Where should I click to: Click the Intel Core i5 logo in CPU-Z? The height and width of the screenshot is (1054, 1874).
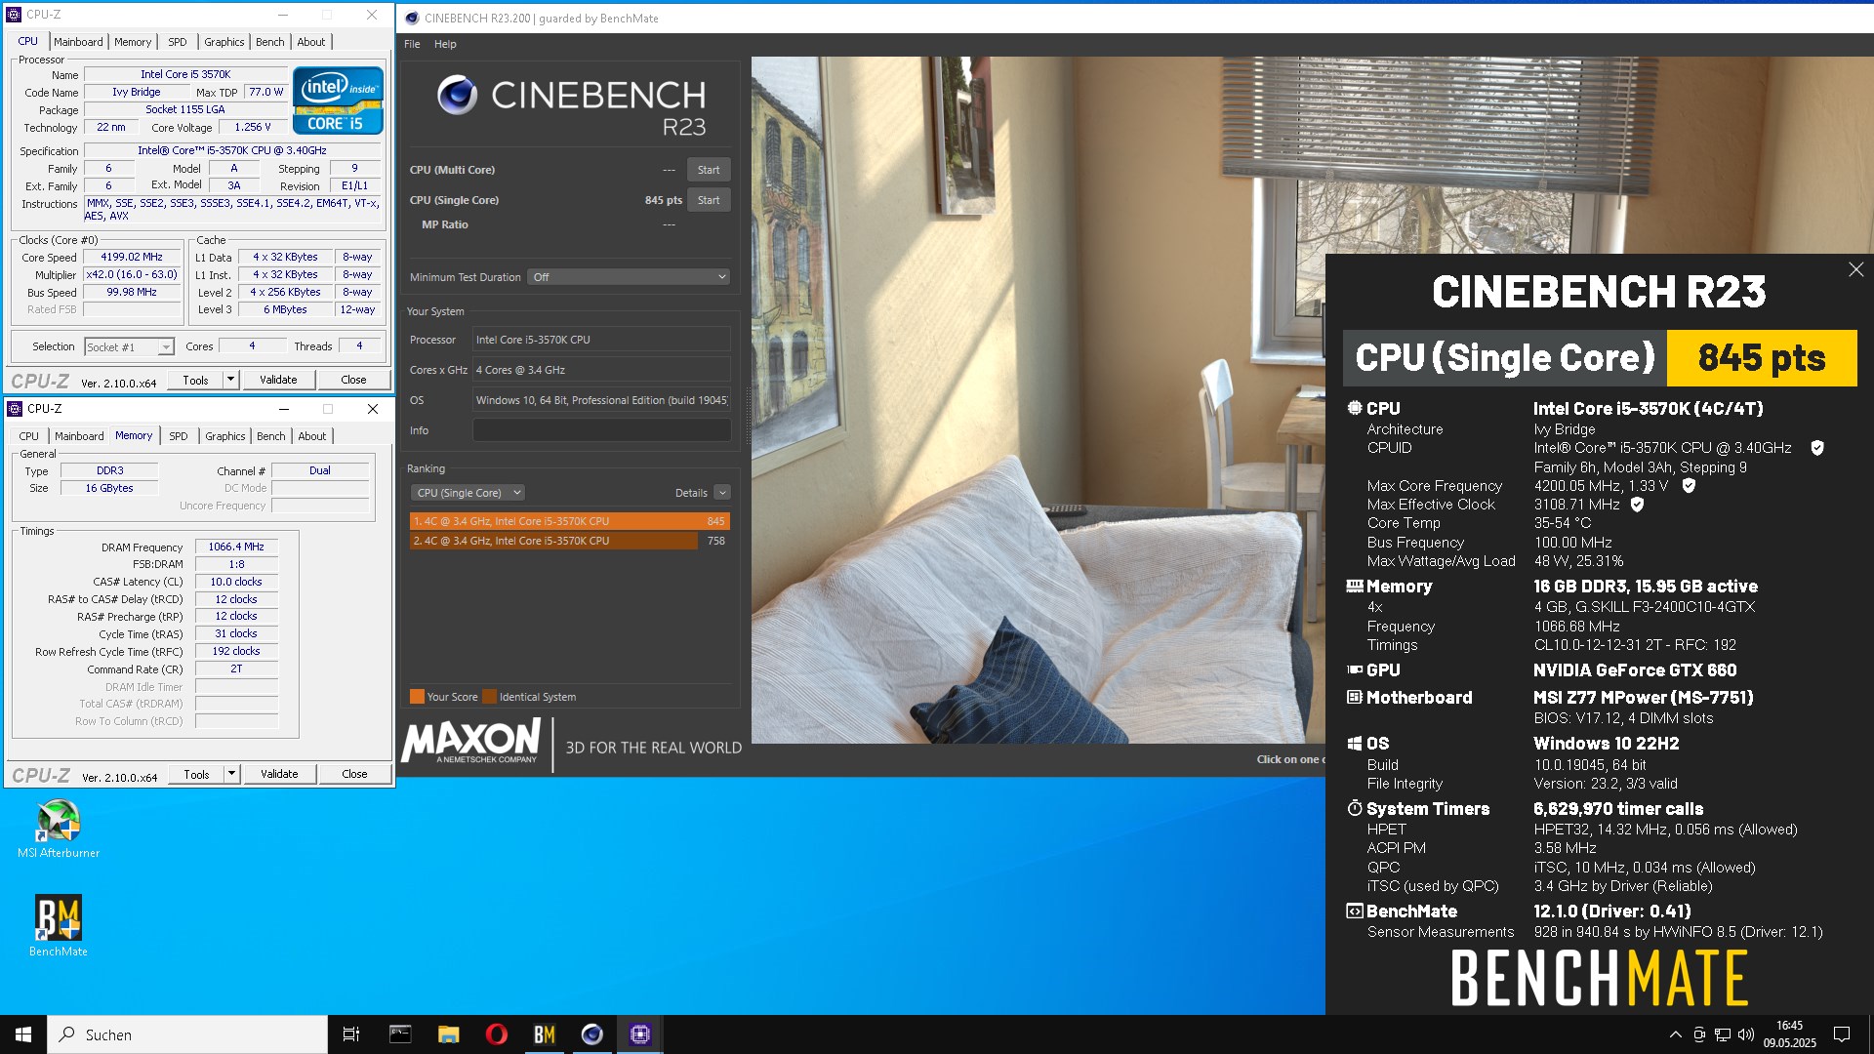[338, 101]
